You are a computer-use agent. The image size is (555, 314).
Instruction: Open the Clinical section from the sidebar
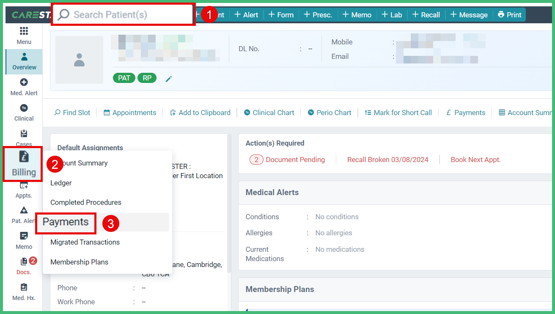click(24, 113)
